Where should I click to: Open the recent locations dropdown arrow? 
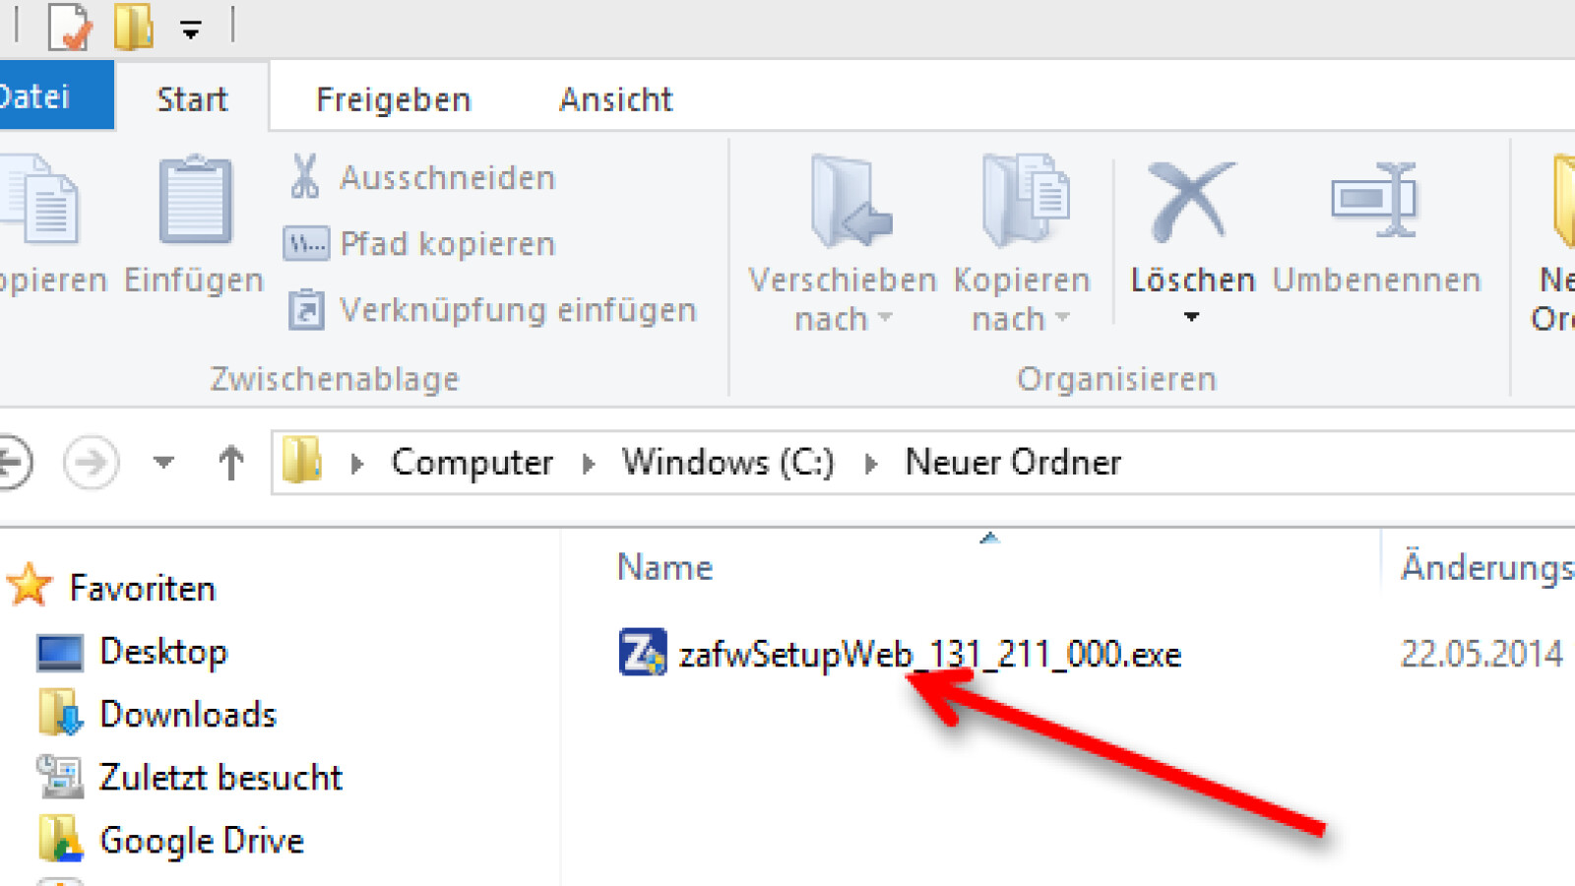(x=163, y=462)
